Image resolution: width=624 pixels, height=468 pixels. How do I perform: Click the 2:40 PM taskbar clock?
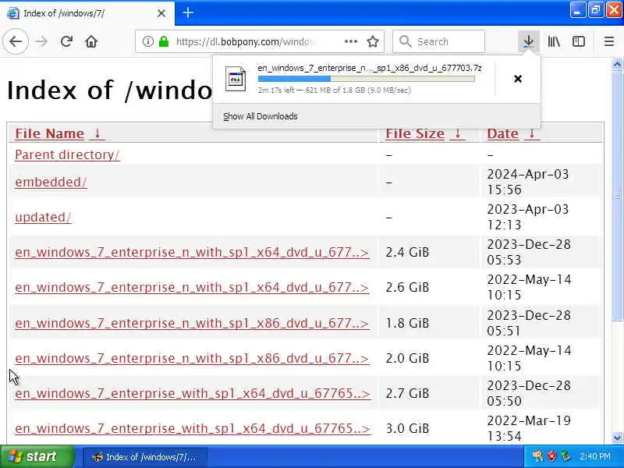tap(595, 456)
